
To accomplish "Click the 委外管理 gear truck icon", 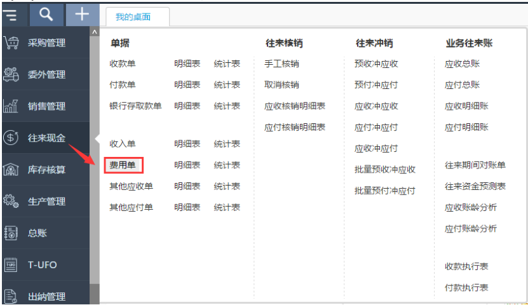I will point(11,74).
